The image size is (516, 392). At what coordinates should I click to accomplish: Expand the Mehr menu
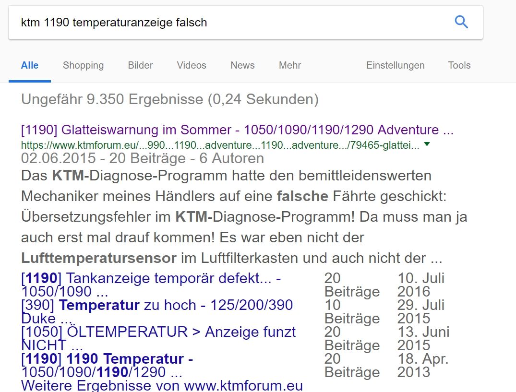point(290,65)
